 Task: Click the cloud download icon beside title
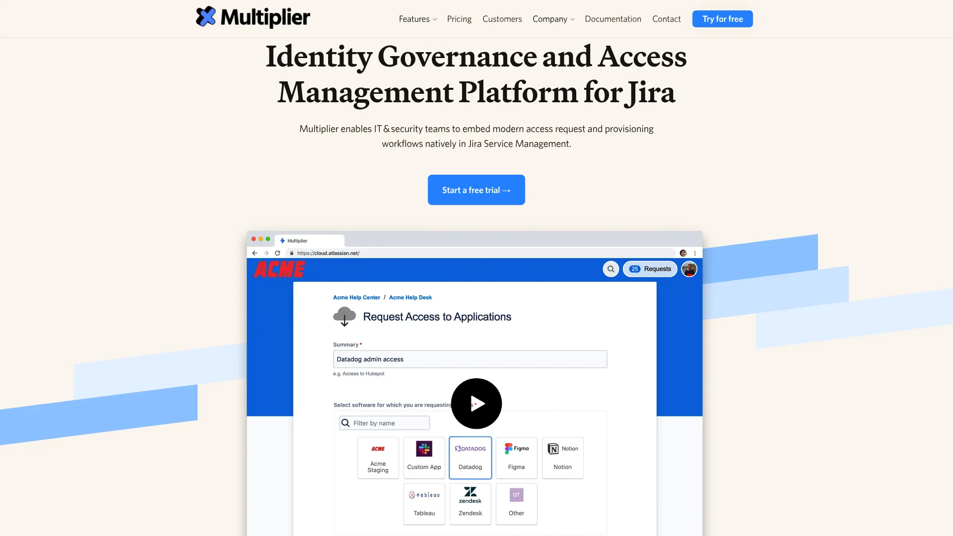pos(344,317)
